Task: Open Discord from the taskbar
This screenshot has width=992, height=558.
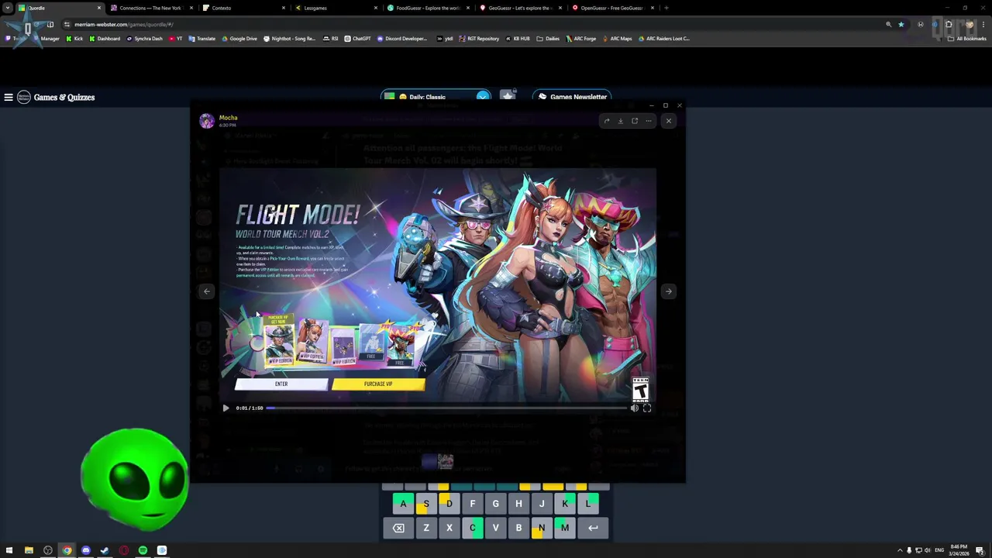Action: click(x=86, y=550)
